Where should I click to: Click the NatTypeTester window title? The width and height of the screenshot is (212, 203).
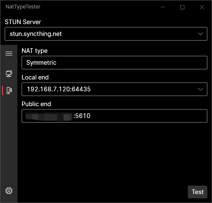(x=23, y=7)
